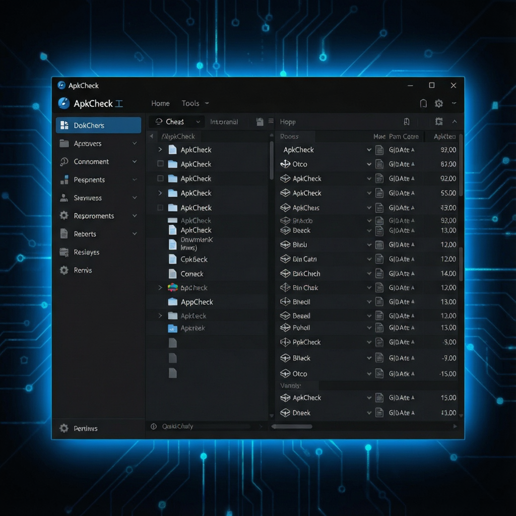Expand the Reborts sidebar section chevron
The image size is (516, 516).
(x=135, y=234)
